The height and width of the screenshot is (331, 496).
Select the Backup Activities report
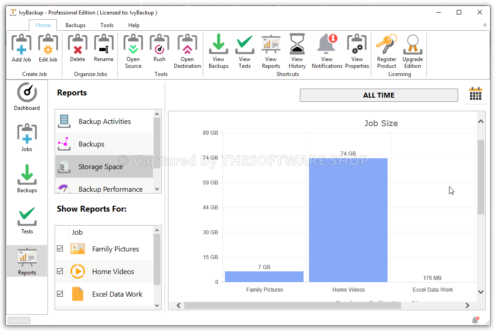[104, 121]
